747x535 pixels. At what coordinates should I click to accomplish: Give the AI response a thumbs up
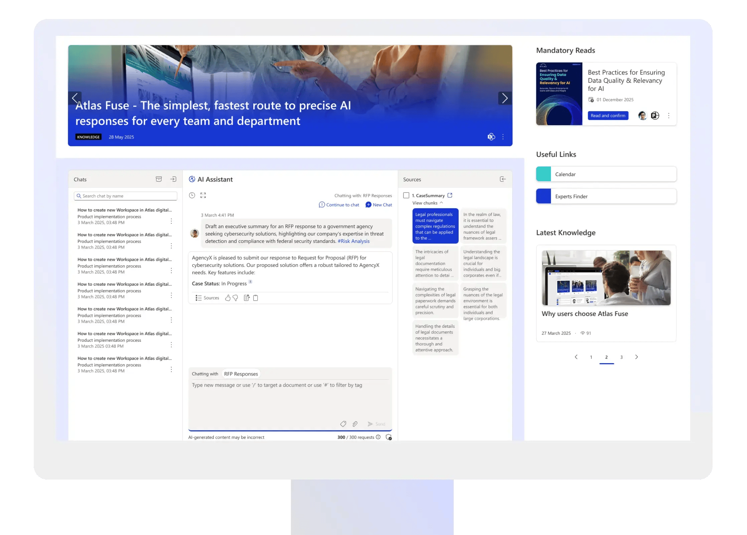pyautogui.click(x=228, y=298)
